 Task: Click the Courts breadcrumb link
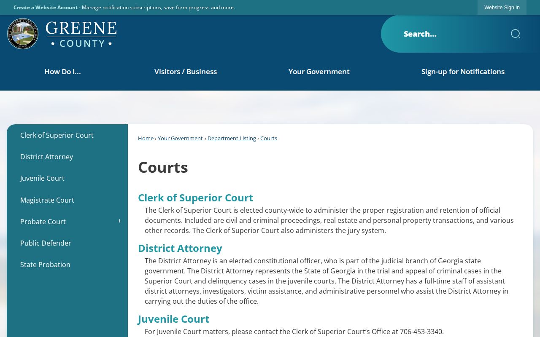269,138
